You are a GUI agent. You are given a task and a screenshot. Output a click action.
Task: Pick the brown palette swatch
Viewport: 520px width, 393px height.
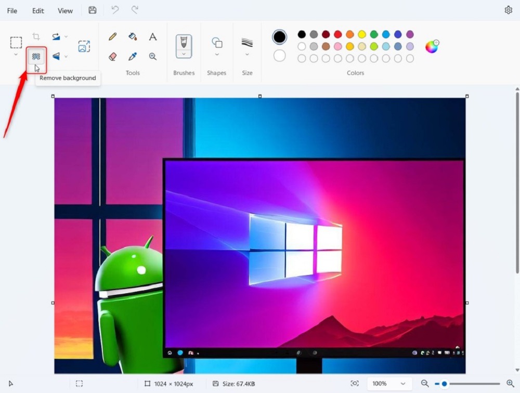[326, 46]
